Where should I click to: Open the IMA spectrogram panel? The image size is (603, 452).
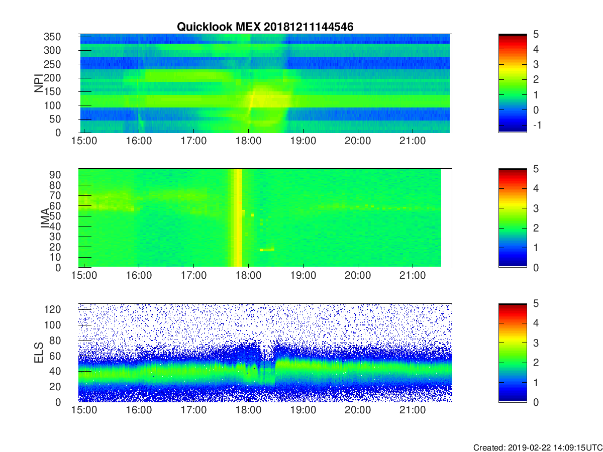[x=265, y=218]
